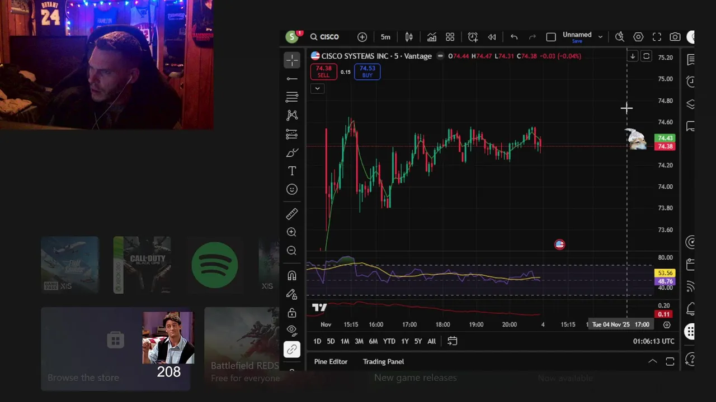716x402 pixels.
Task: Open the go to date calendar
Action: pyautogui.click(x=453, y=341)
